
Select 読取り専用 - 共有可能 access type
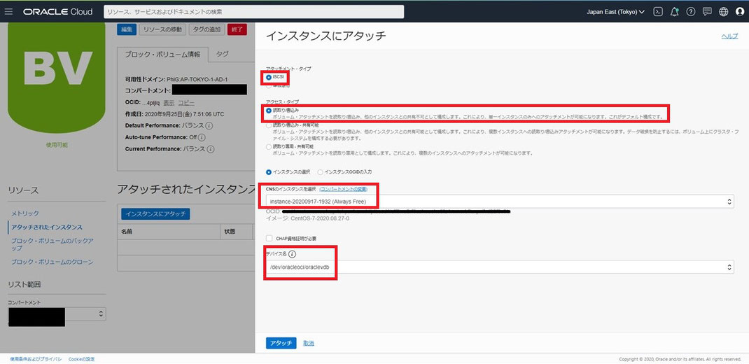pyautogui.click(x=269, y=147)
